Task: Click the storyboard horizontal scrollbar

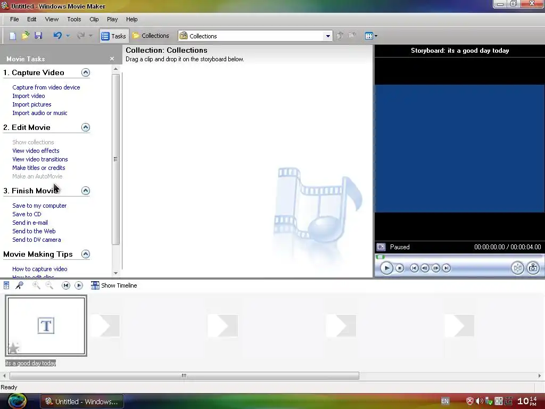Action: pos(184,375)
